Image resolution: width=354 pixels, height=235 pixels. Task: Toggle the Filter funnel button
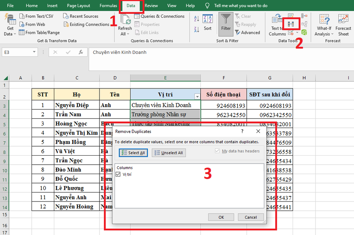226,24
